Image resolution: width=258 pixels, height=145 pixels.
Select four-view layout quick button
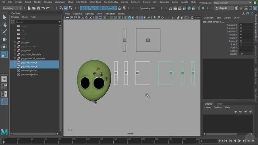(x=4, y=86)
